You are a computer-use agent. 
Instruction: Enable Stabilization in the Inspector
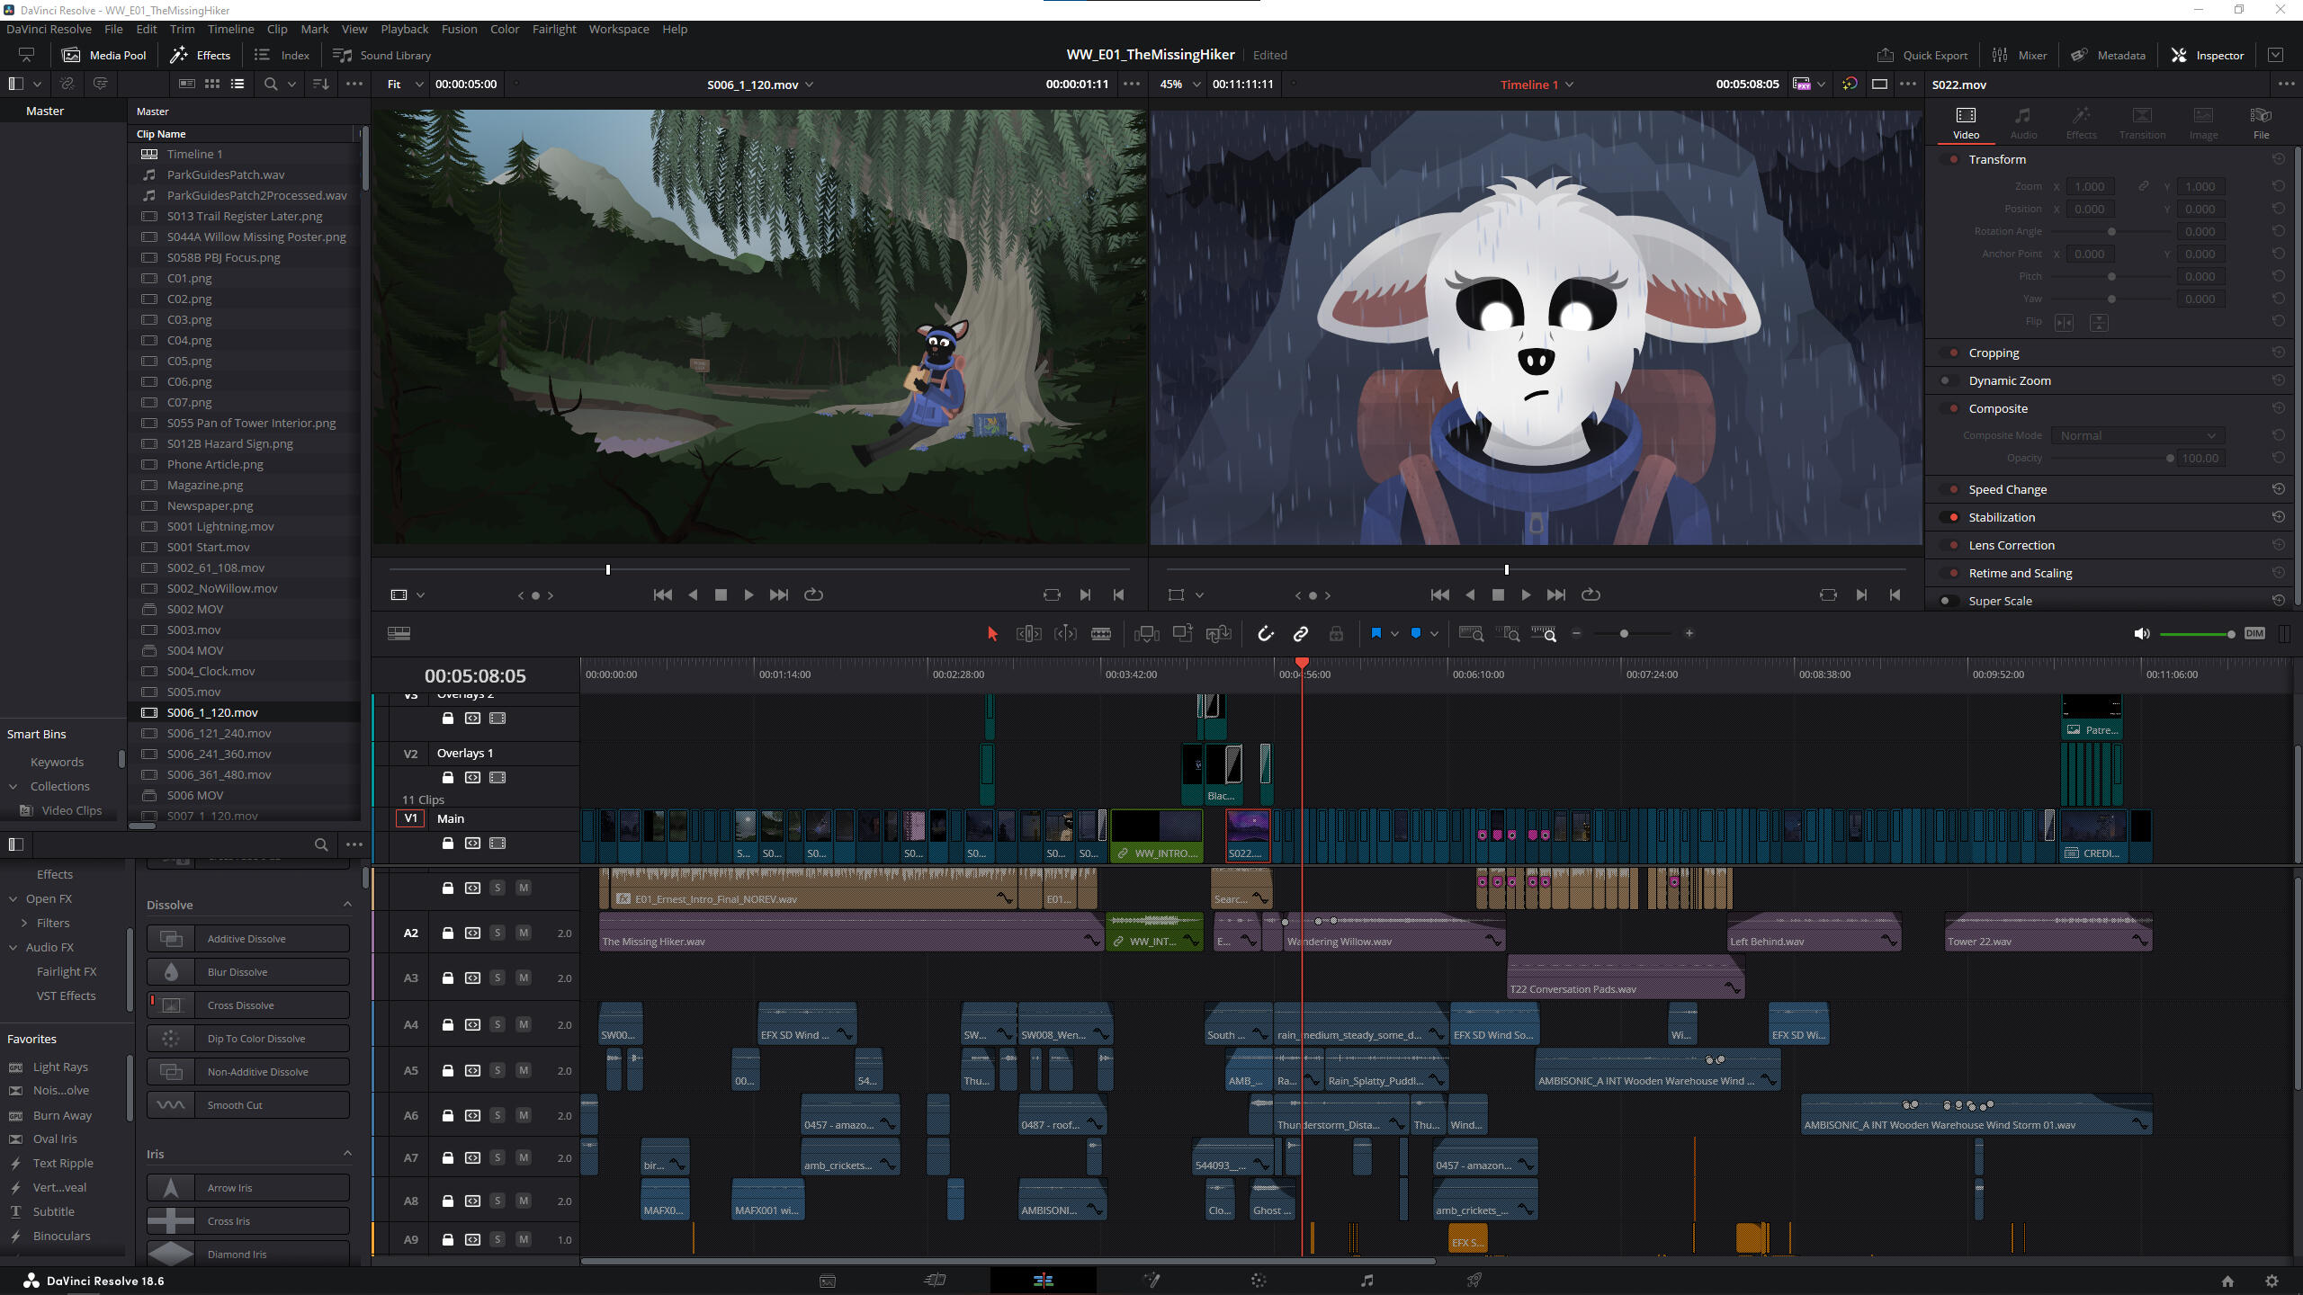[1950, 517]
